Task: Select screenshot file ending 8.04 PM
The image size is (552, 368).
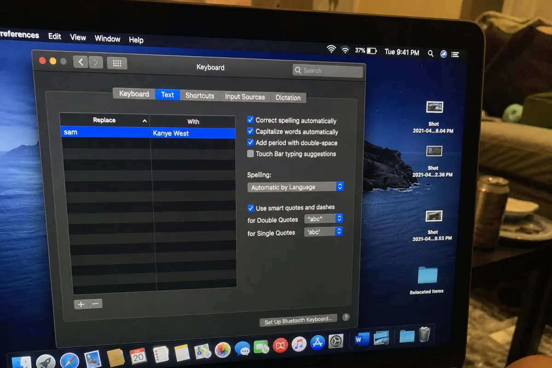Action: pyautogui.click(x=433, y=118)
